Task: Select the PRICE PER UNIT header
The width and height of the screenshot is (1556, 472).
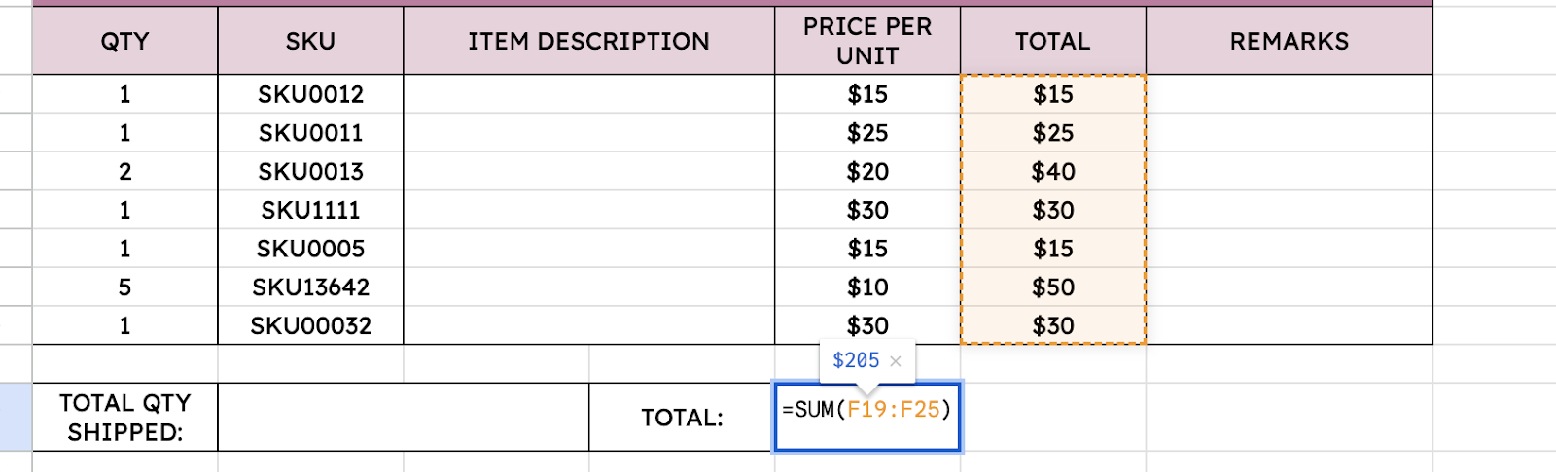Action: click(866, 41)
